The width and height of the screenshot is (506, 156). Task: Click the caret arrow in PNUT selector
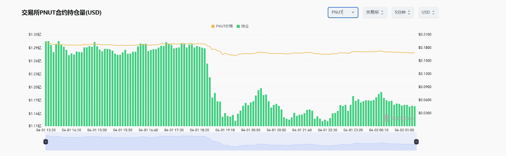[x=353, y=13]
